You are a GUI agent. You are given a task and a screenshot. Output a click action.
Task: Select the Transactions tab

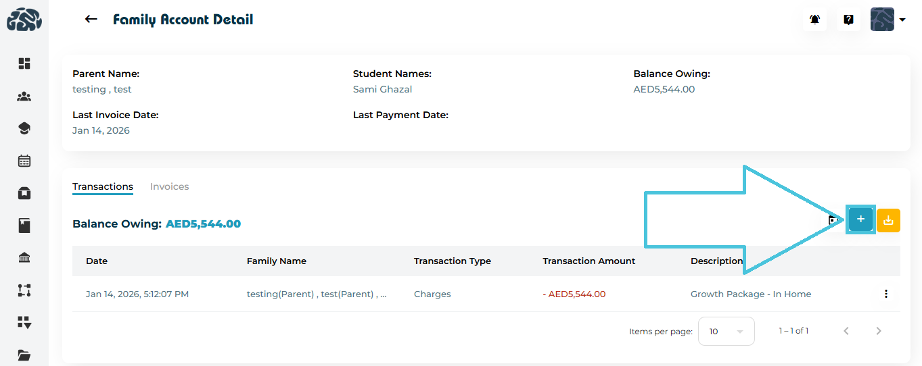click(103, 186)
